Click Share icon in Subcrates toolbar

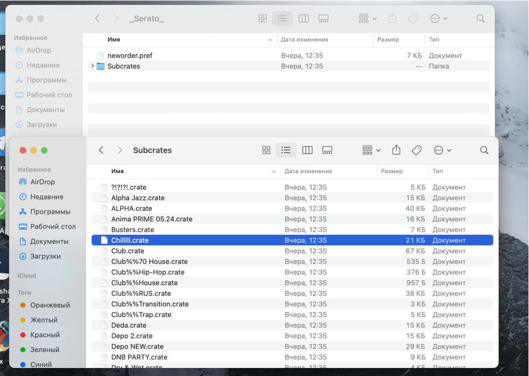(x=396, y=151)
